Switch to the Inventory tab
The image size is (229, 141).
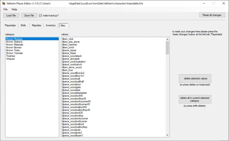click(x=51, y=25)
